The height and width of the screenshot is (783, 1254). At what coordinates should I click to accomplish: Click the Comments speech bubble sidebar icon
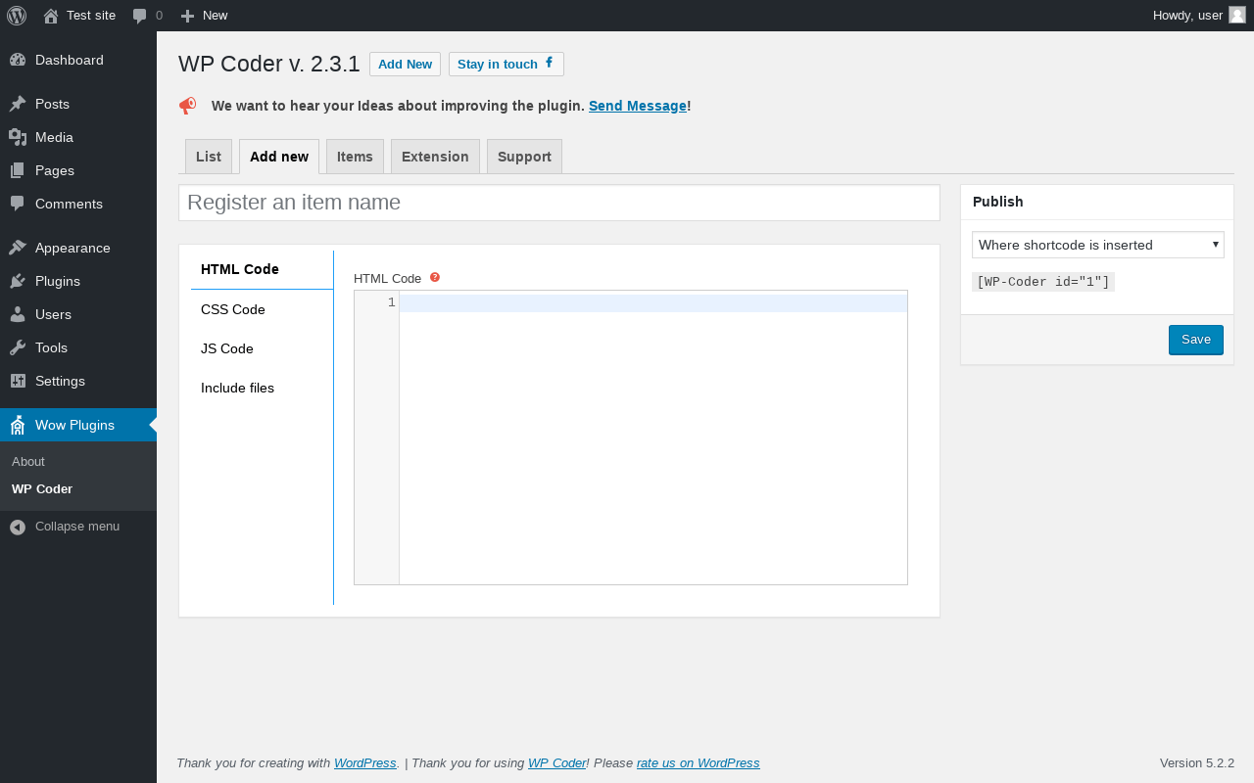point(18,204)
